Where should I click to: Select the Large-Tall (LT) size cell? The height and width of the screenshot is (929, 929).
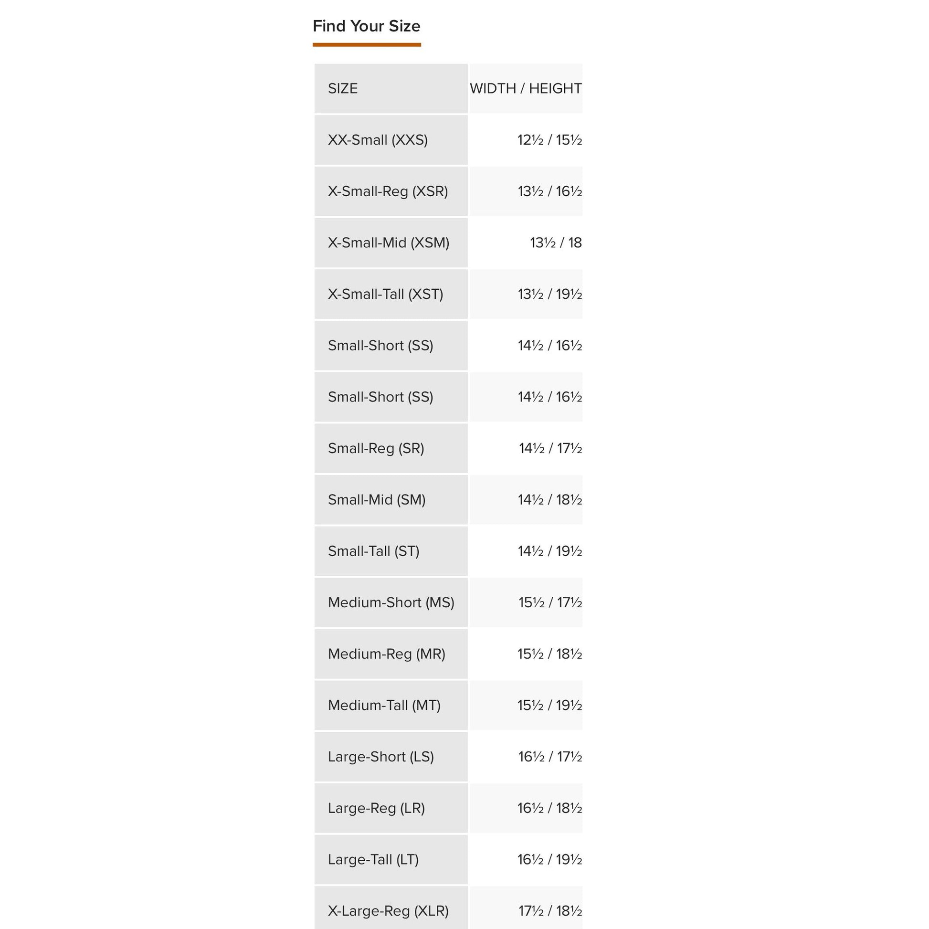click(x=373, y=860)
